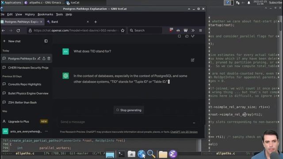
Task: Switch to the Bard tab
Action: click(68, 22)
